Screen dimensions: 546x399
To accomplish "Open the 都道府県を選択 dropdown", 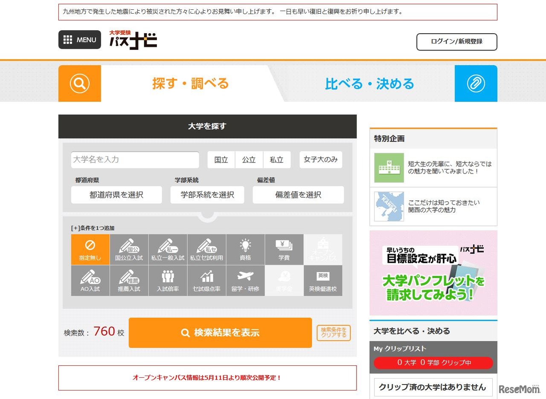I will (116, 195).
